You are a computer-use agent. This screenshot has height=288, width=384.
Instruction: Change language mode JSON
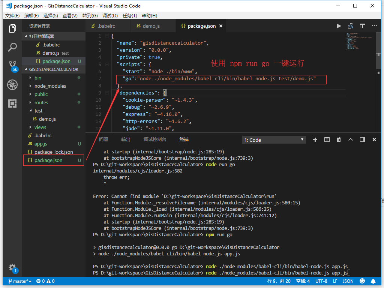(x=348, y=281)
